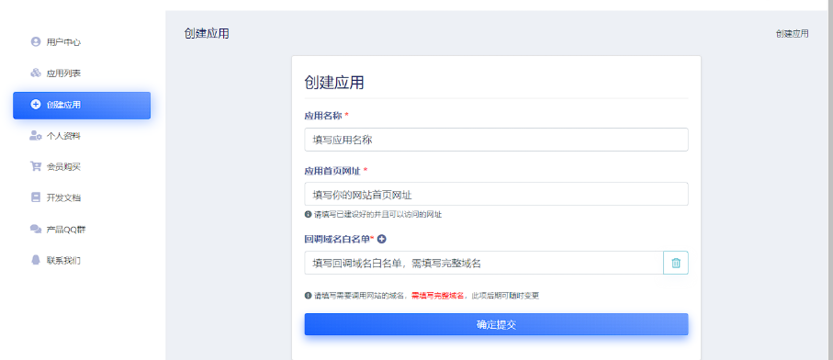Click the 产品QQ群 chat bubbles icon
833x360 pixels.
pos(36,229)
